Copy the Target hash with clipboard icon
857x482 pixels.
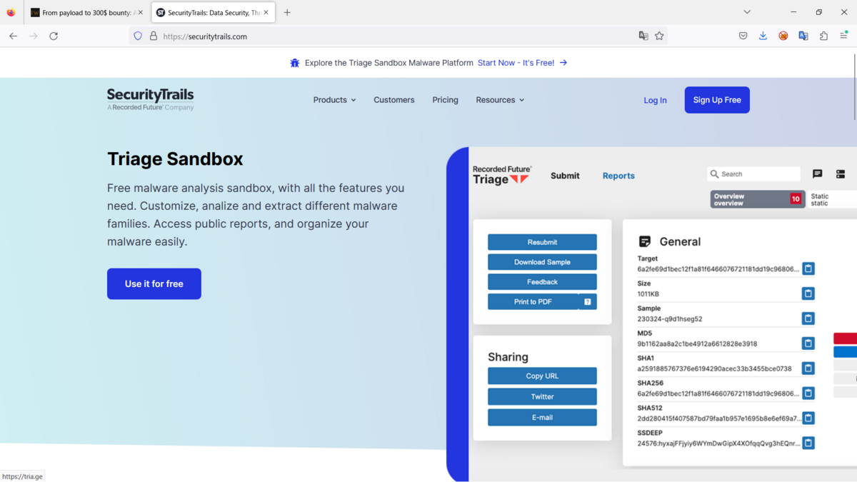[808, 268]
